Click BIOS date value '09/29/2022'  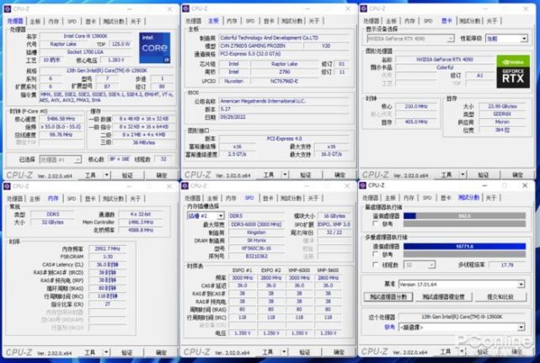[285, 117]
